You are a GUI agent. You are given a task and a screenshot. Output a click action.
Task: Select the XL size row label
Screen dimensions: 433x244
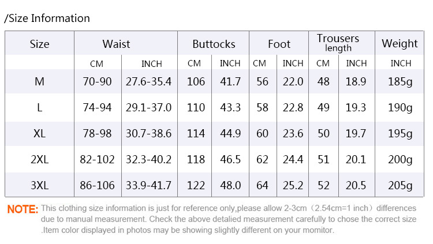[x=39, y=133]
